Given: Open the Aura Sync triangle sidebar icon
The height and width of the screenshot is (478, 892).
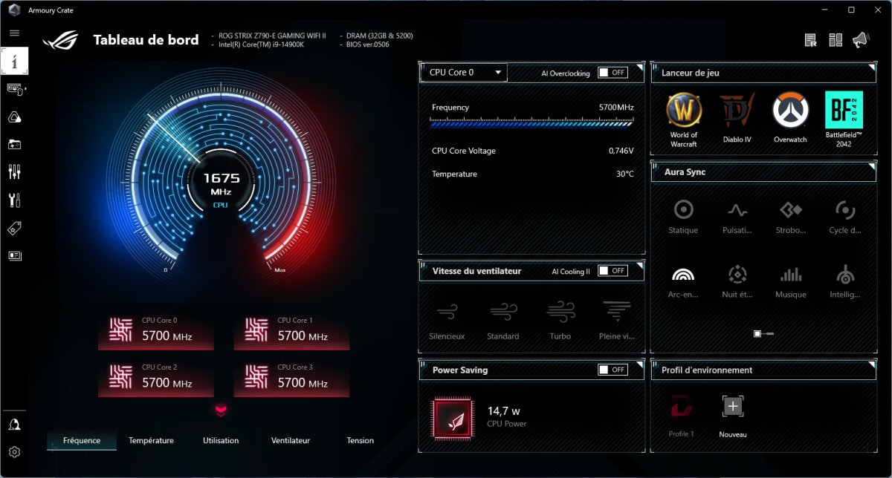Looking at the screenshot, I should tap(15, 117).
